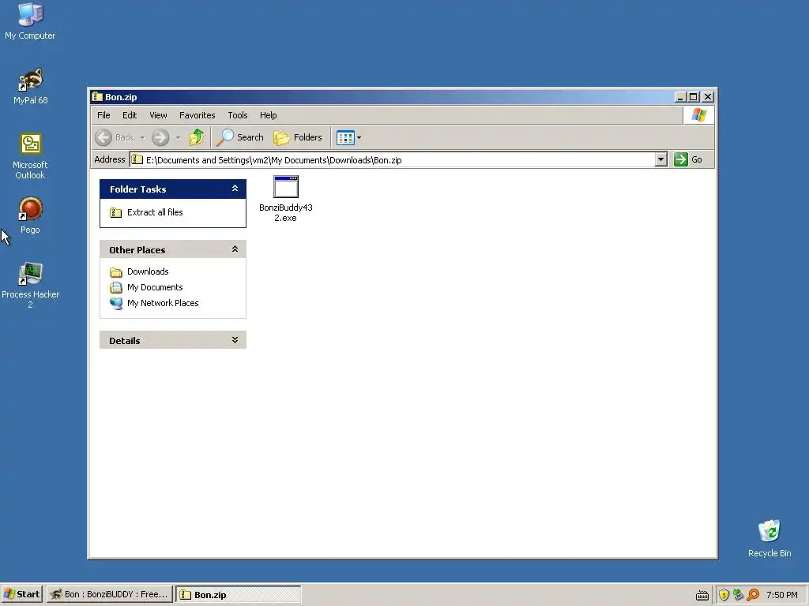Viewport: 809px width, 606px height.
Task: Open the Recycle Bin
Action: 769,538
